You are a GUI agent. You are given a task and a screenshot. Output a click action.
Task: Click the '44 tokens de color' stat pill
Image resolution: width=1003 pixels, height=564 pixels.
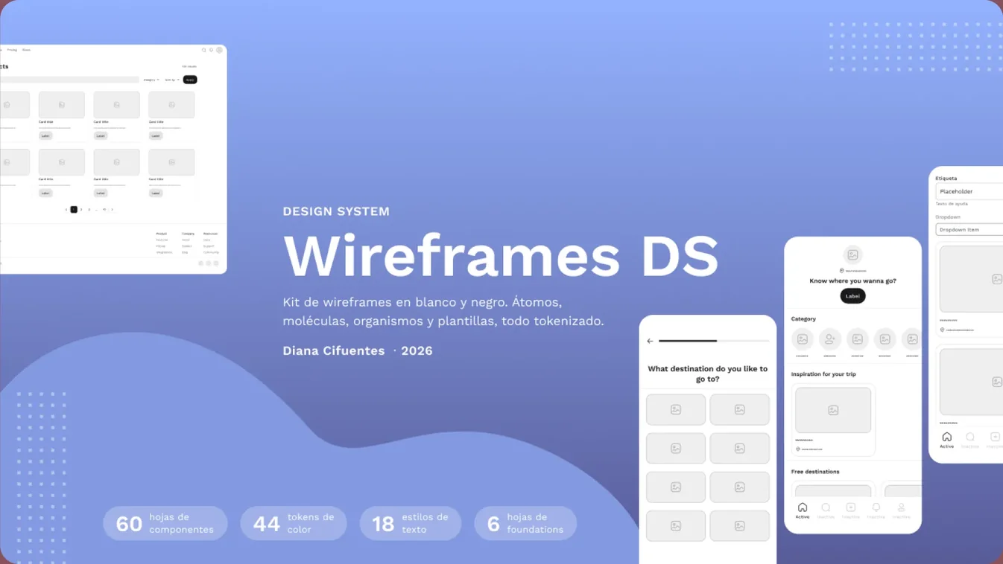point(294,523)
